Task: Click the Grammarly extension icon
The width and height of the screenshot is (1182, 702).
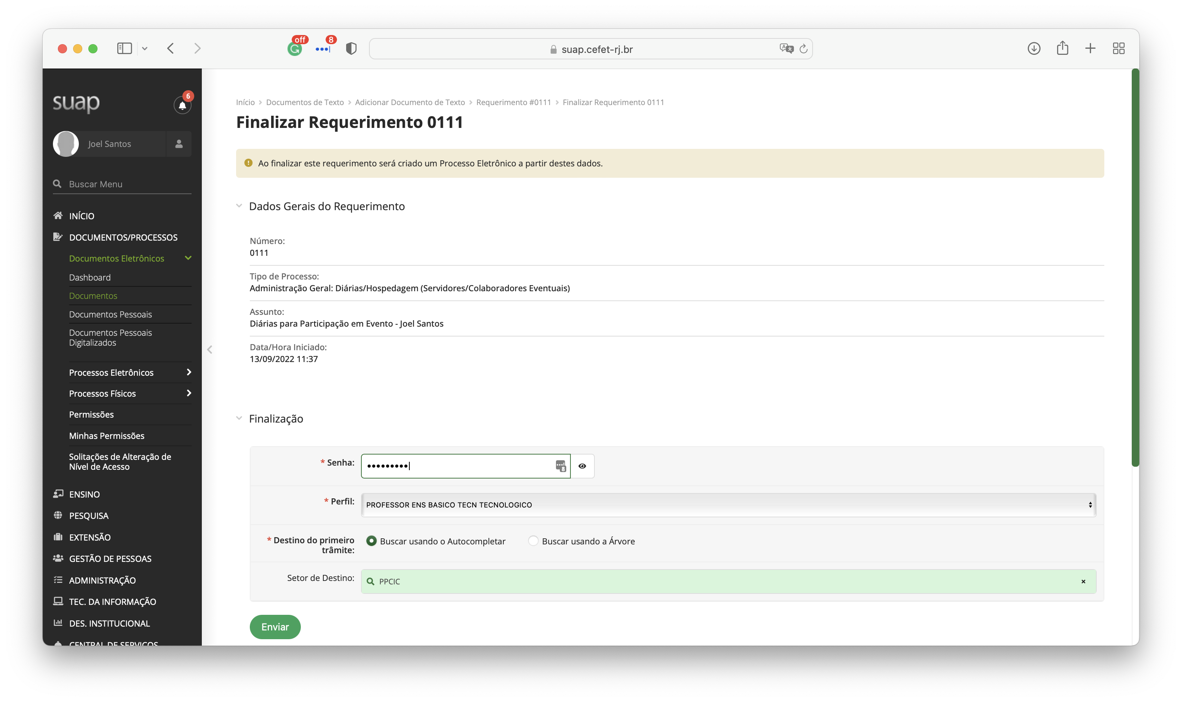Action: pos(295,48)
